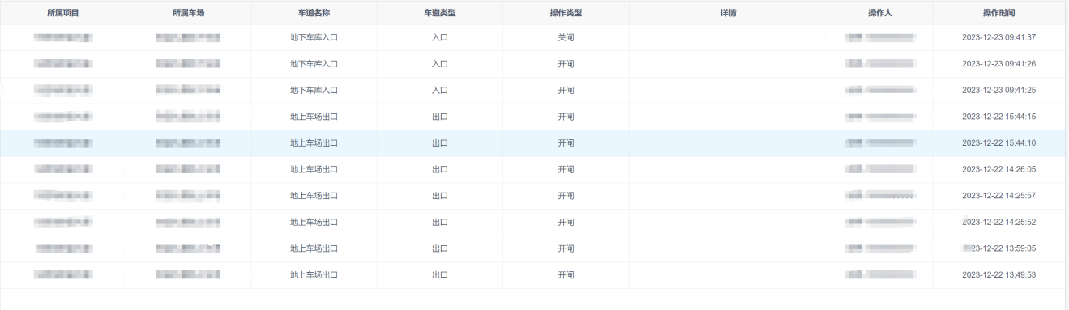Click the 操作人 column header
Image resolution: width=1069 pixels, height=310 pixels.
point(879,14)
